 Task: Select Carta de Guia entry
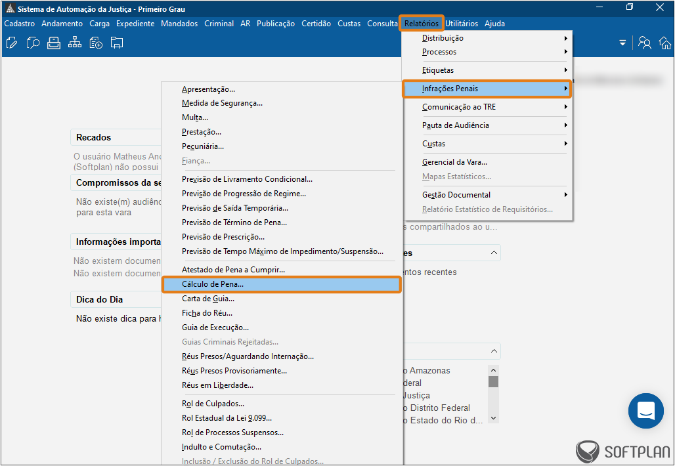coord(282,299)
